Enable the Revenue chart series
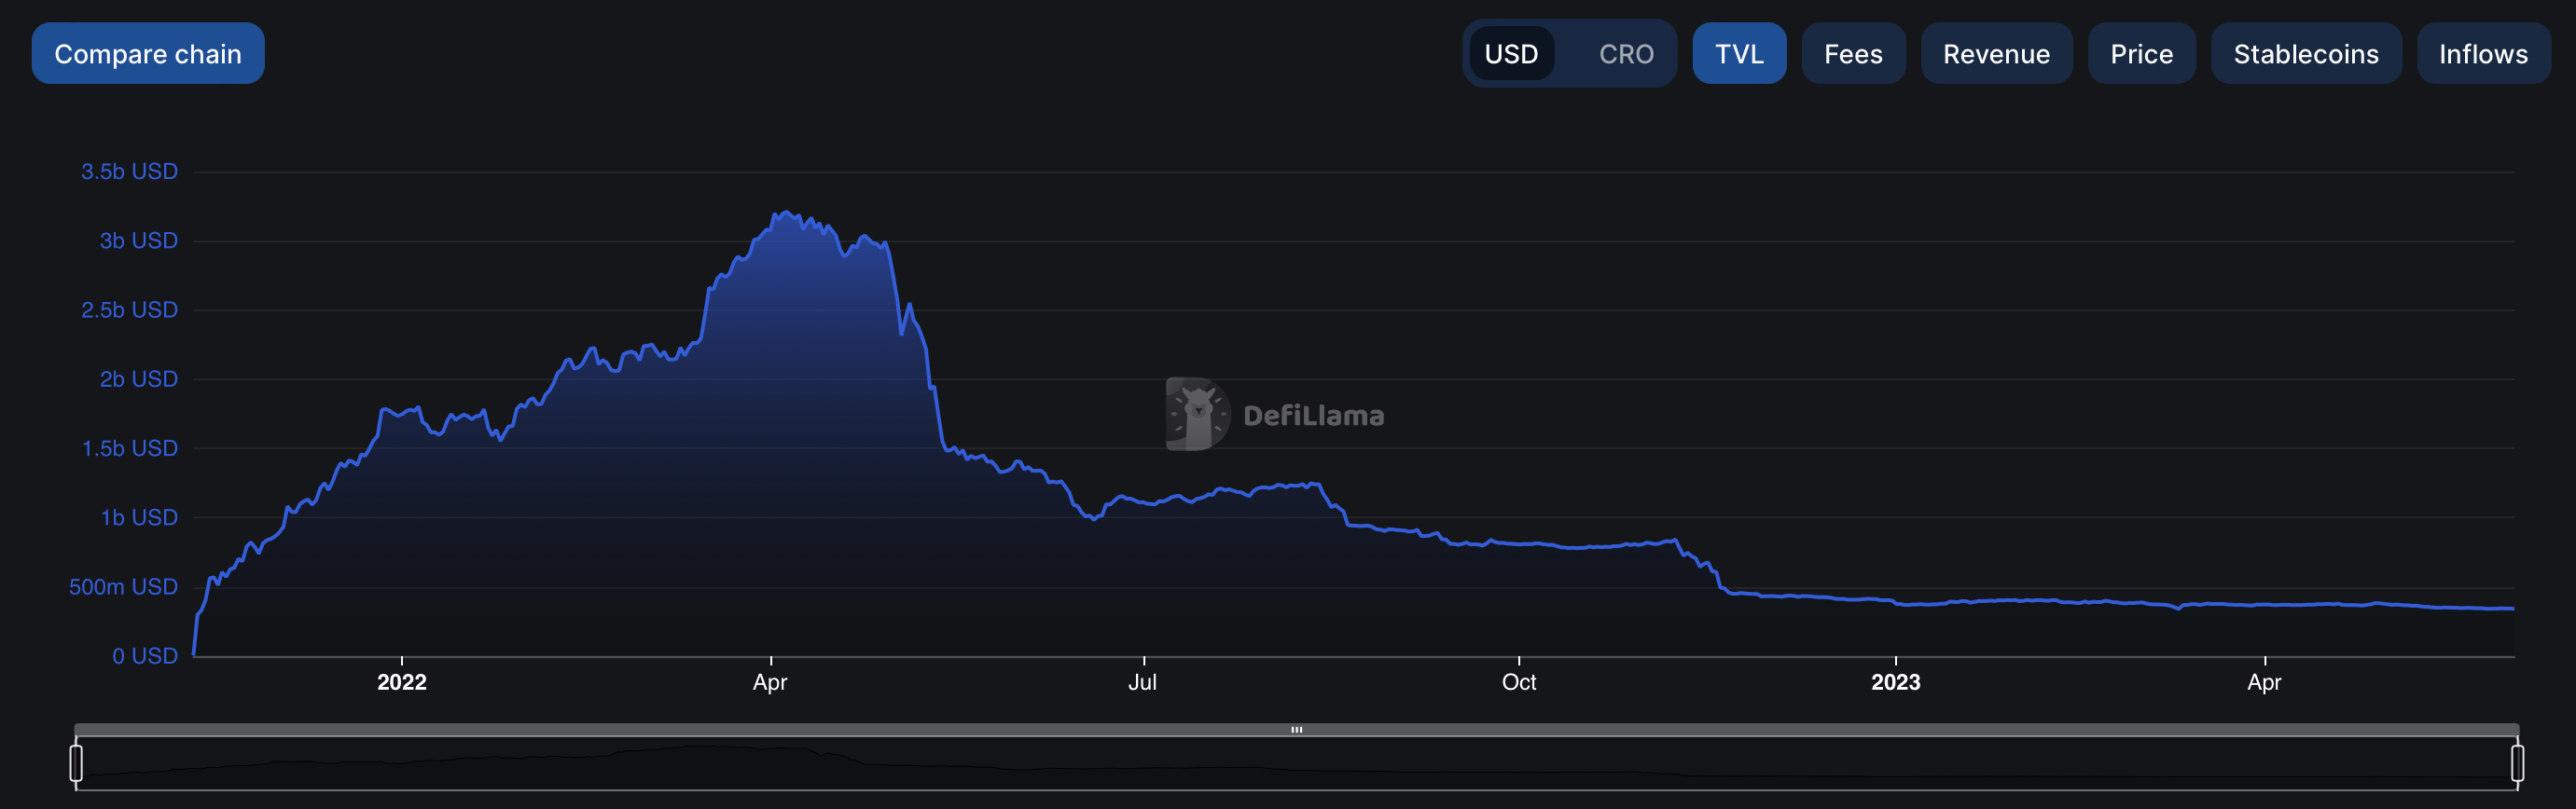Screen dimensions: 2576x809 [1996, 54]
